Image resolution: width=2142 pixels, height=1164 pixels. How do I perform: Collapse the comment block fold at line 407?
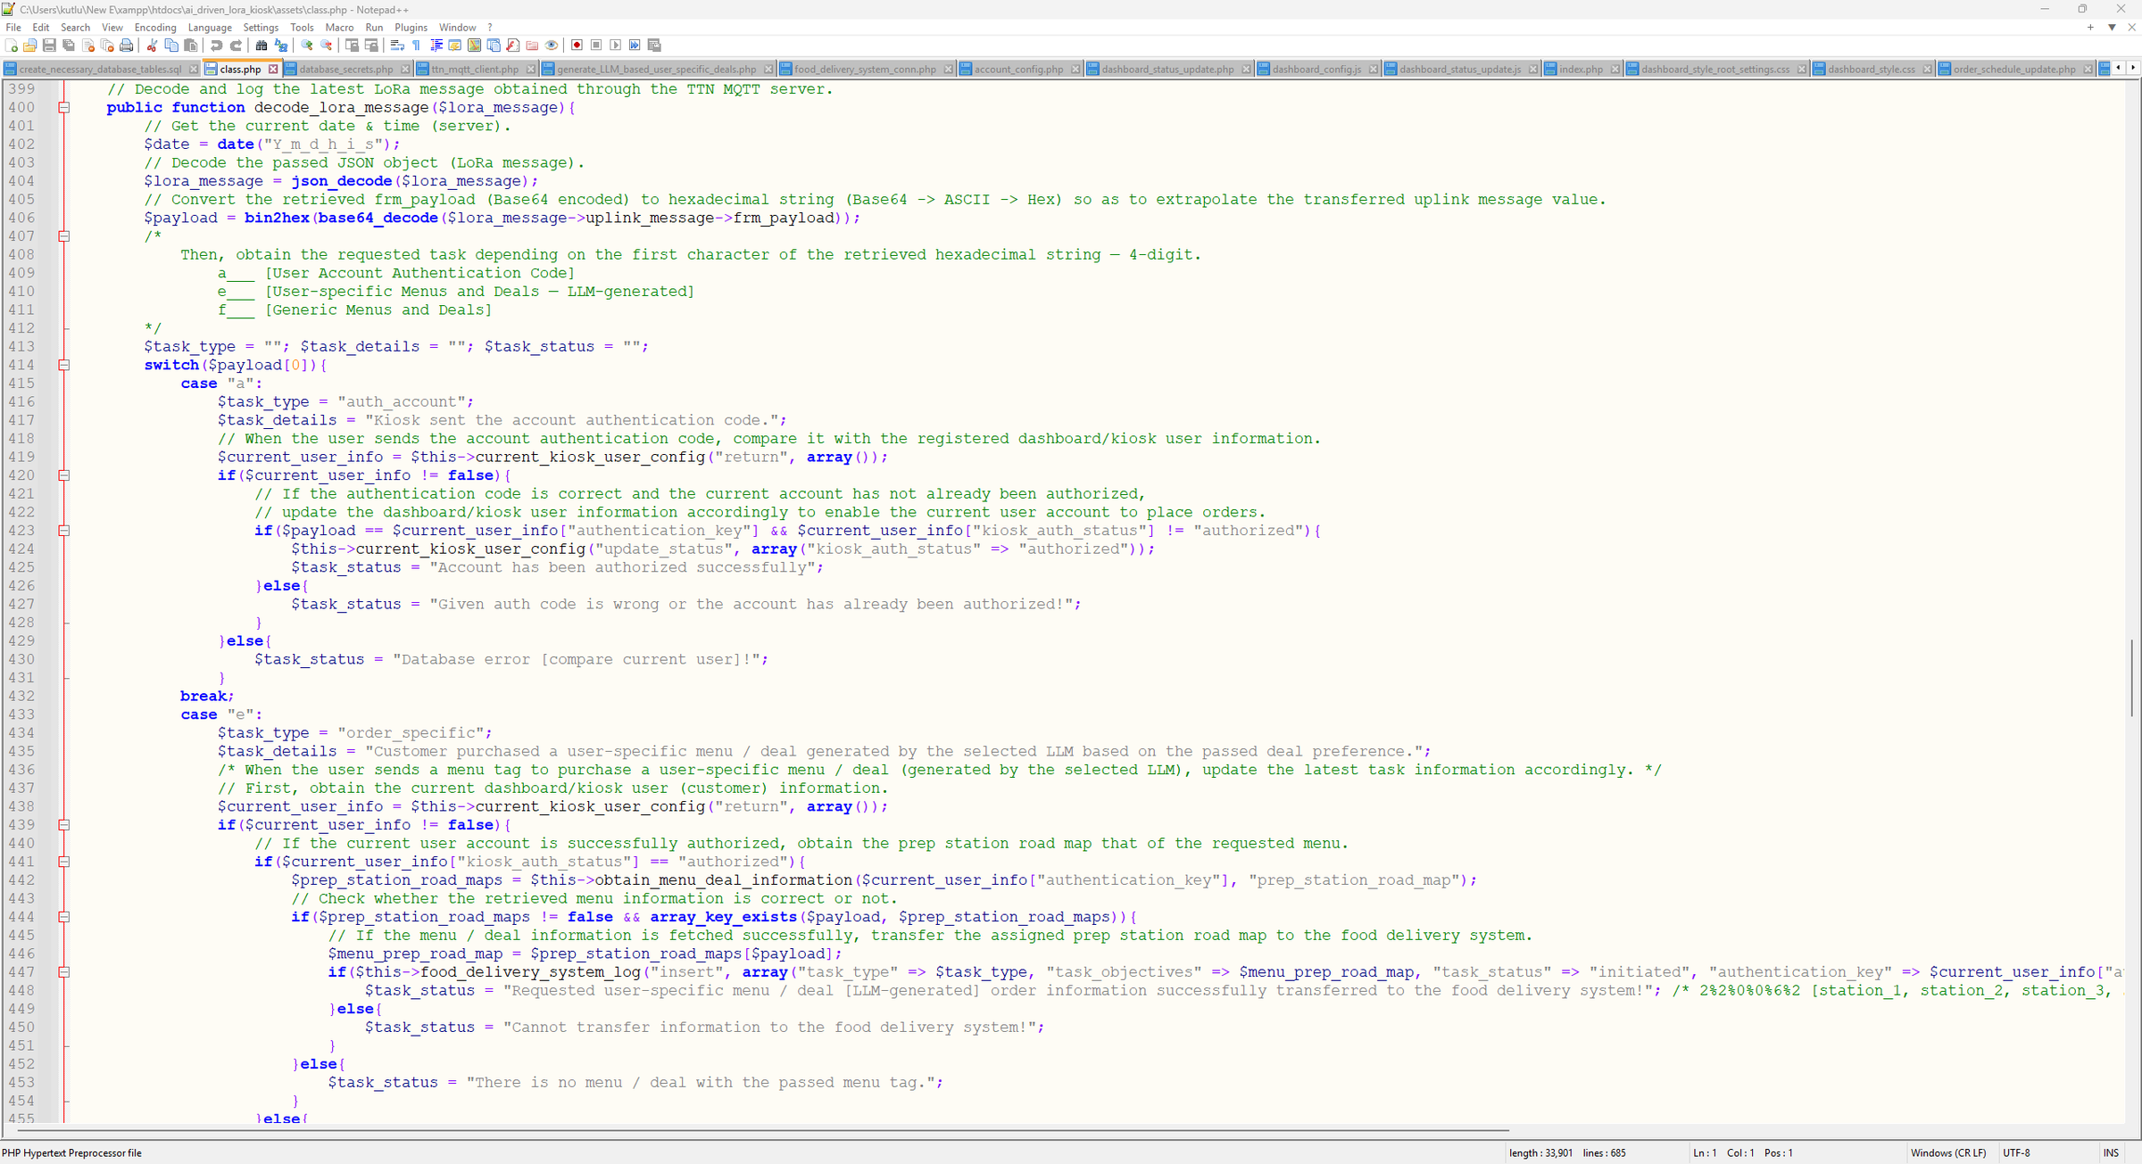pyautogui.click(x=64, y=236)
